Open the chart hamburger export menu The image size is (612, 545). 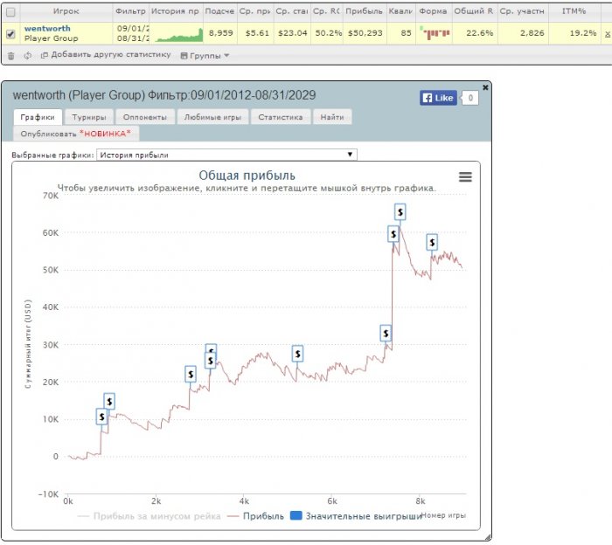click(x=465, y=177)
